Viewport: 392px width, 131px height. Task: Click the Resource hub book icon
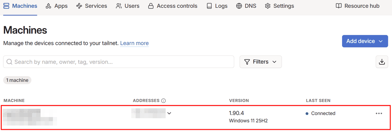click(339, 6)
